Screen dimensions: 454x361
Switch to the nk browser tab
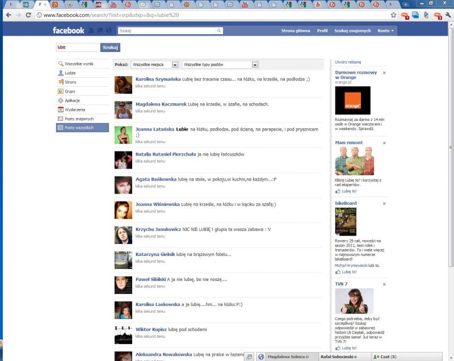(x=26, y=5)
